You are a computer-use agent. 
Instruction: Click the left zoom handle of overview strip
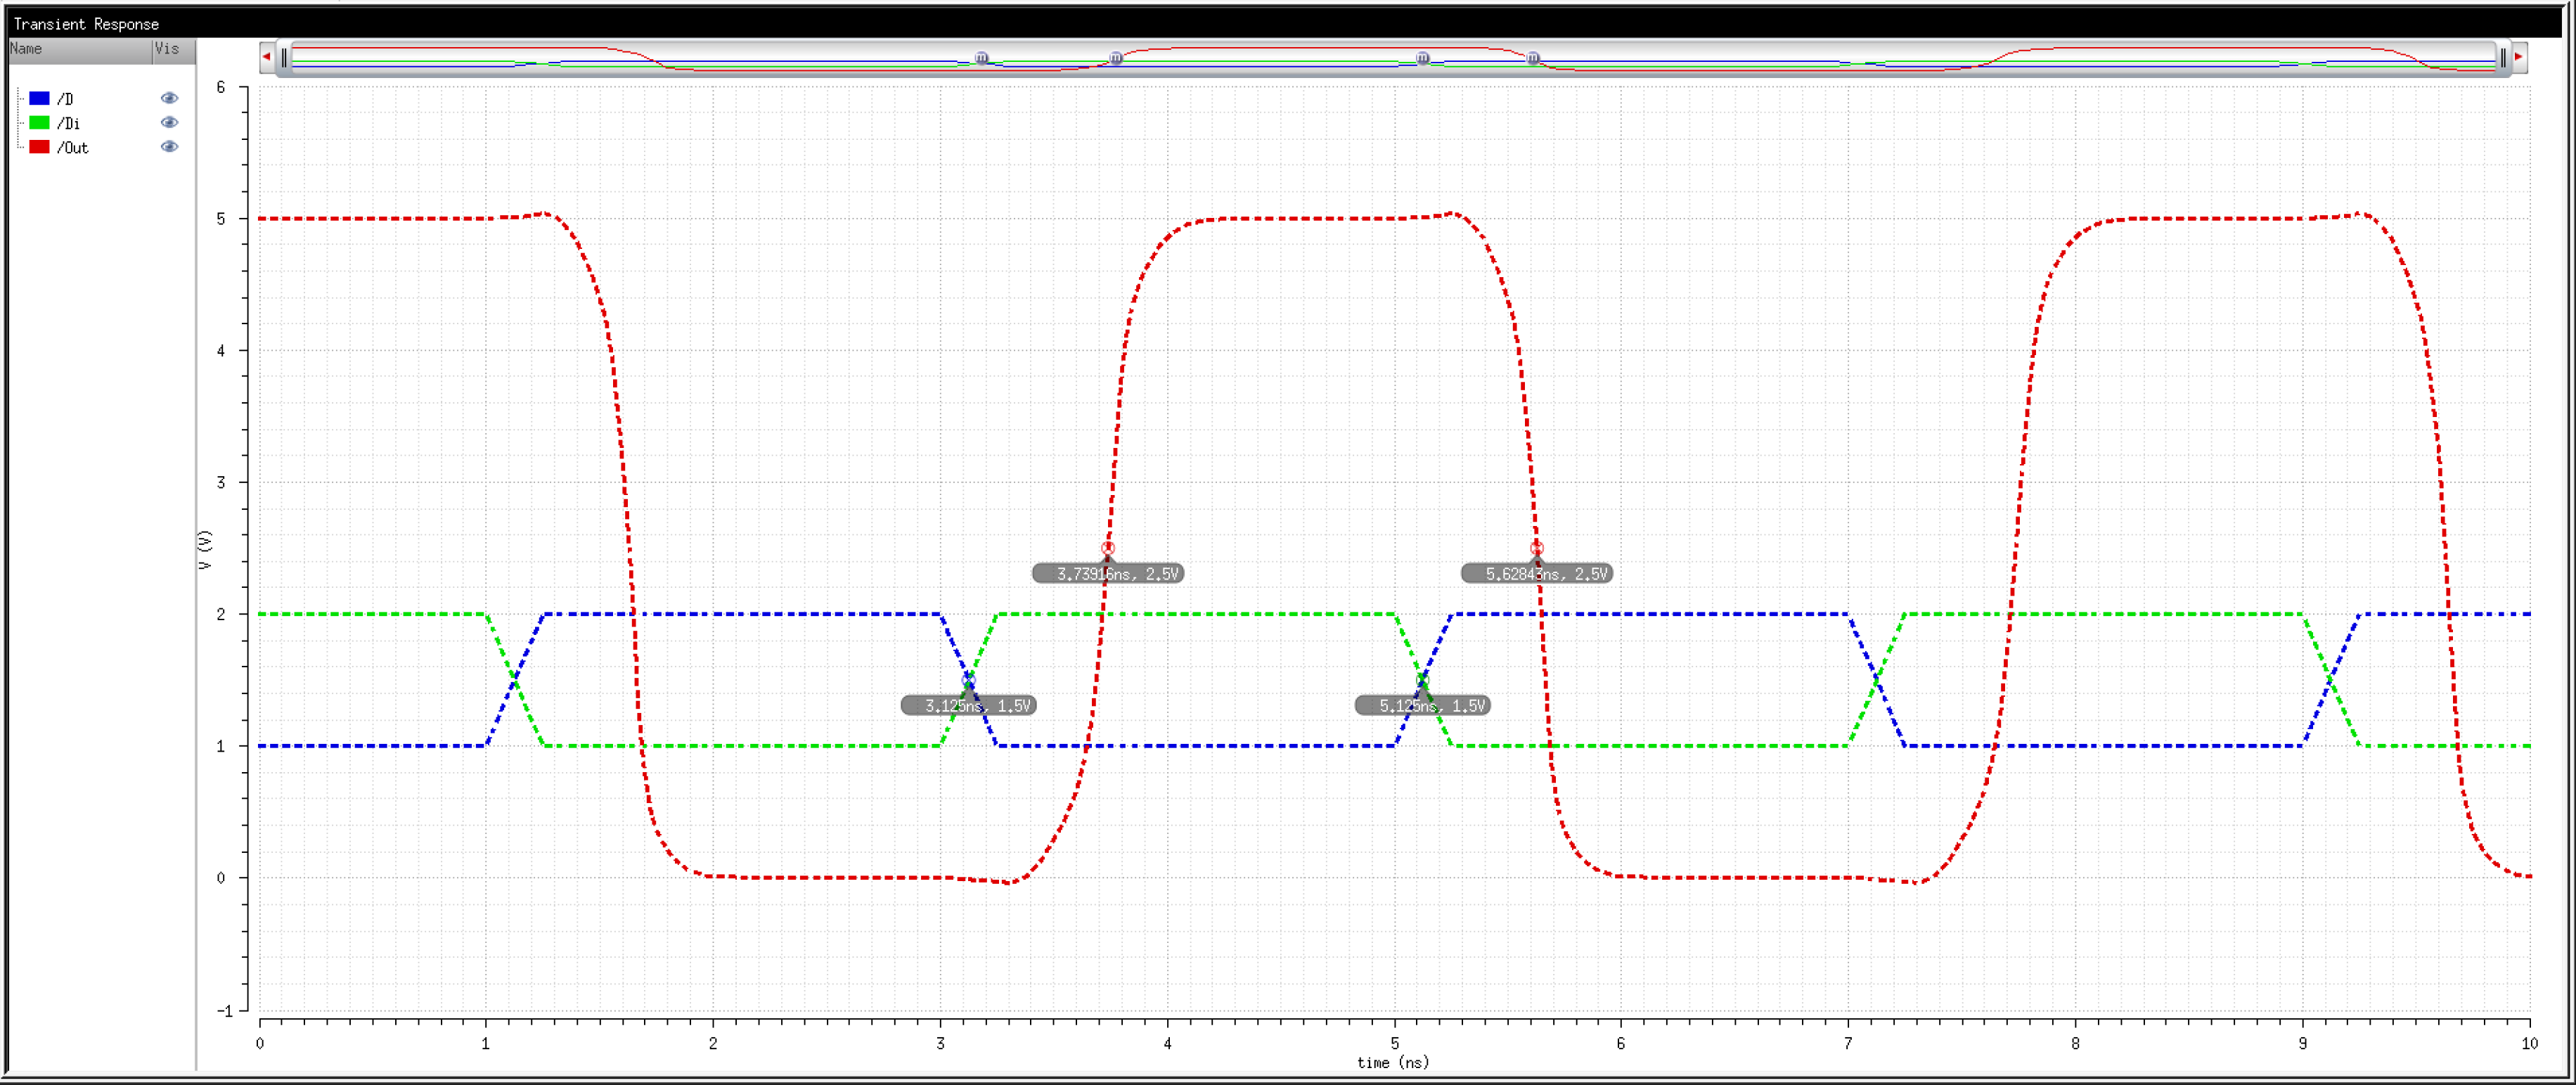click(x=284, y=58)
